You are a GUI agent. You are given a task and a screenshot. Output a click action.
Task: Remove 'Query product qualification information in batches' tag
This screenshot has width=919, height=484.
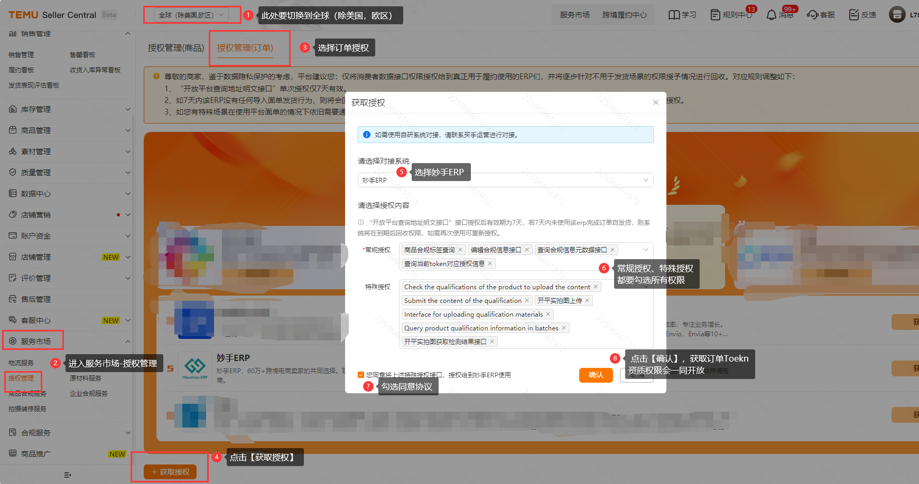pos(564,328)
